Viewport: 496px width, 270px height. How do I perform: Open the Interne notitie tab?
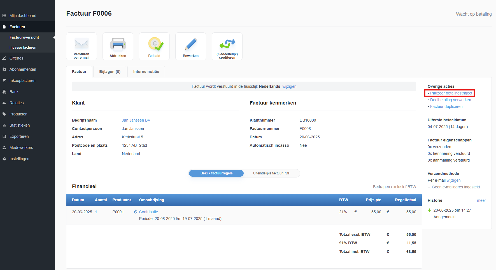click(146, 72)
